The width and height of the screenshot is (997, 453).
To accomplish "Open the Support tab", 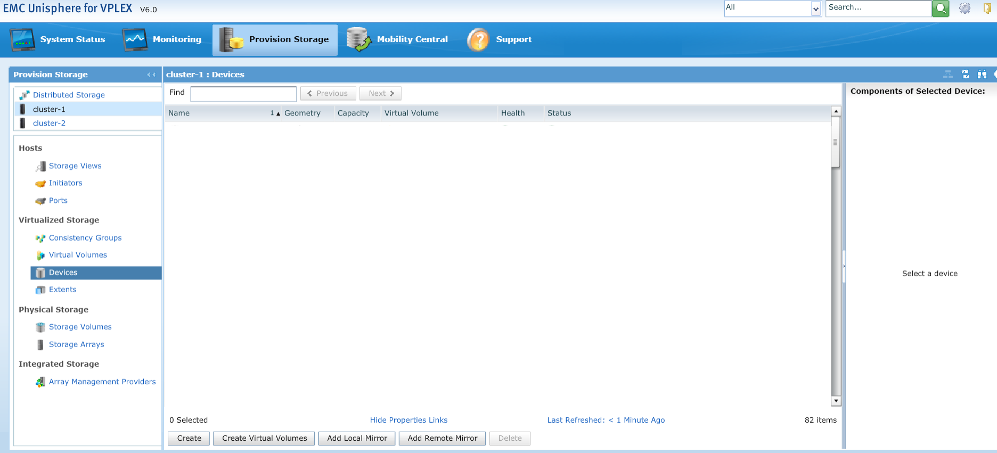I will point(500,39).
